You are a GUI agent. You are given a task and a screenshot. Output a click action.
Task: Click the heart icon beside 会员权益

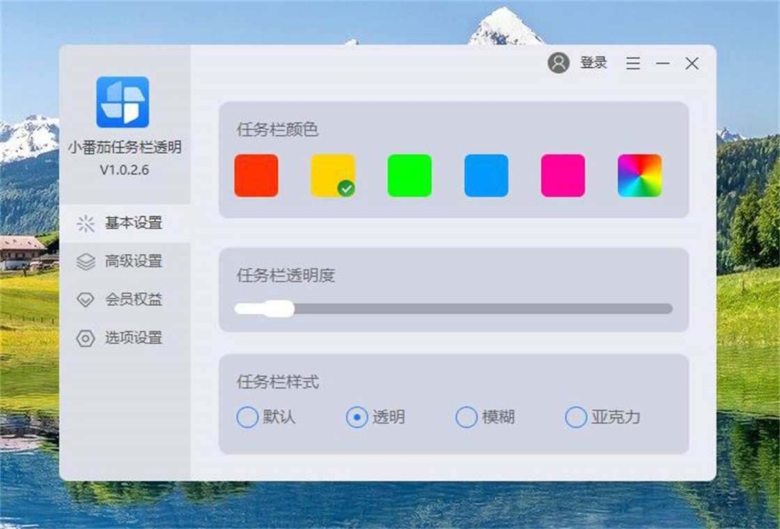86,300
